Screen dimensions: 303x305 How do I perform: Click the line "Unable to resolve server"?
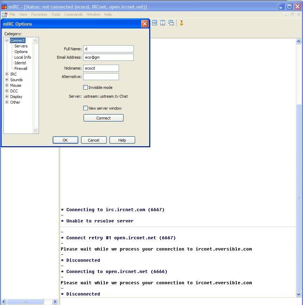coord(97,221)
